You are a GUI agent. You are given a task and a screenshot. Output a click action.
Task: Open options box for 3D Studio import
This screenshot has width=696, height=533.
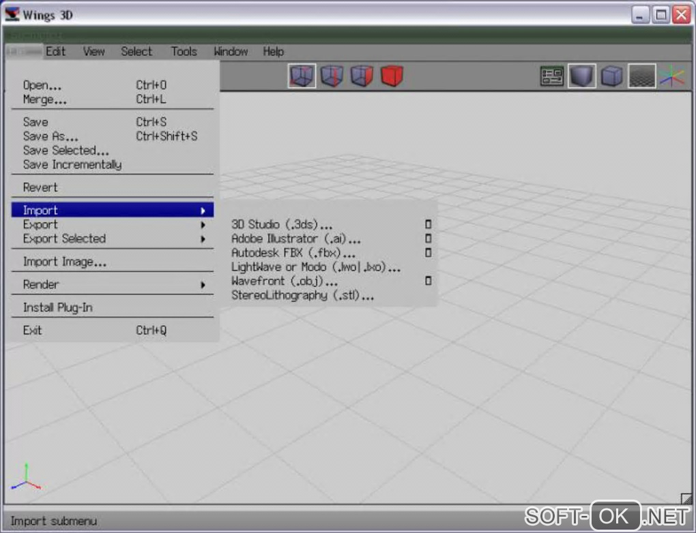pyautogui.click(x=429, y=224)
